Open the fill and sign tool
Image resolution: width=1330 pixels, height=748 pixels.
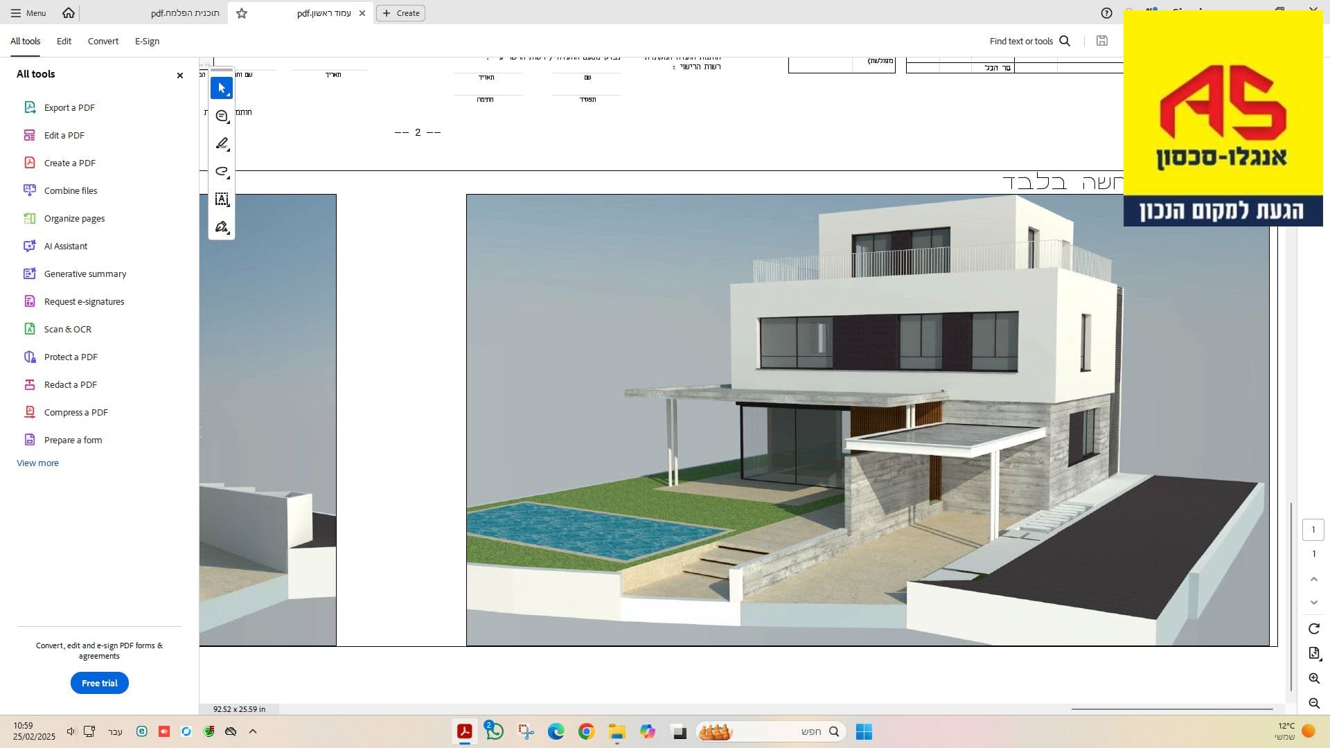[222, 227]
